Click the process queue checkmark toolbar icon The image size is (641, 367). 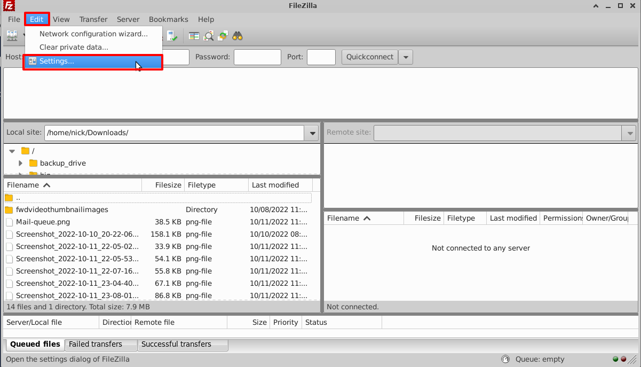[x=172, y=36]
